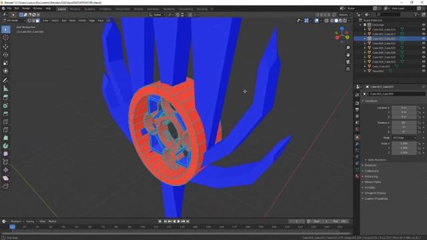Open the Modifiers wrench properties tab
The height and width of the screenshot is (240, 427).
(x=357, y=144)
